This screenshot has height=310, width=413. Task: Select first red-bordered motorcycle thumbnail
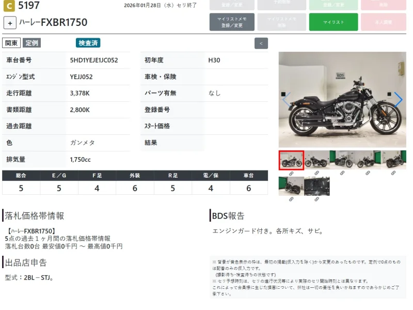[x=291, y=160]
